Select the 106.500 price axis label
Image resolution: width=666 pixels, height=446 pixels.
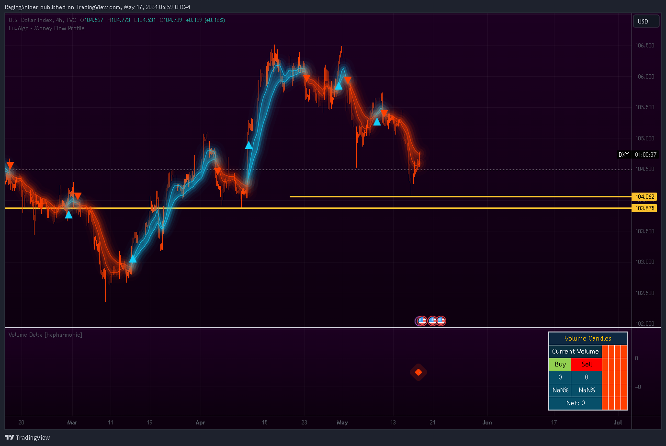(x=644, y=46)
